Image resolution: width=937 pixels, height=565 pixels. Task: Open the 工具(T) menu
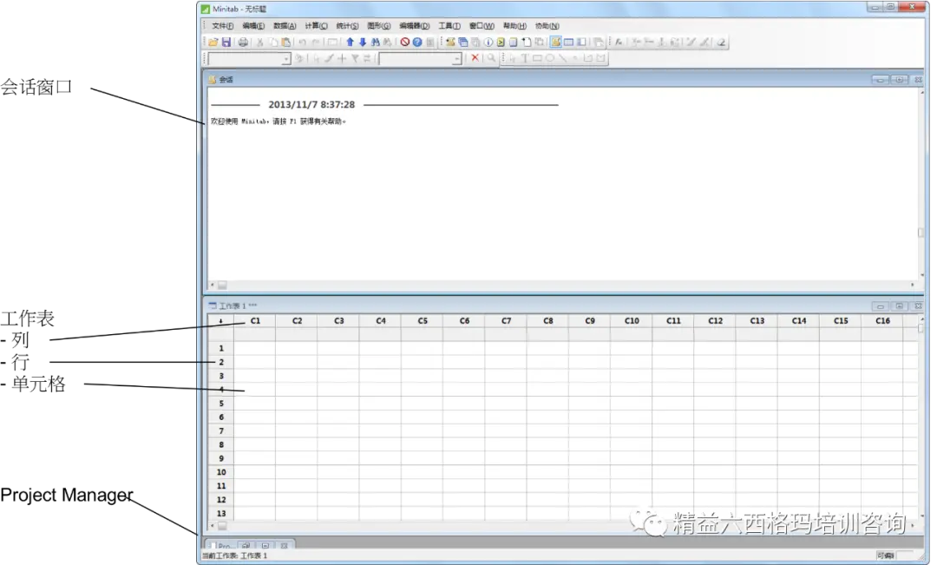(x=449, y=26)
